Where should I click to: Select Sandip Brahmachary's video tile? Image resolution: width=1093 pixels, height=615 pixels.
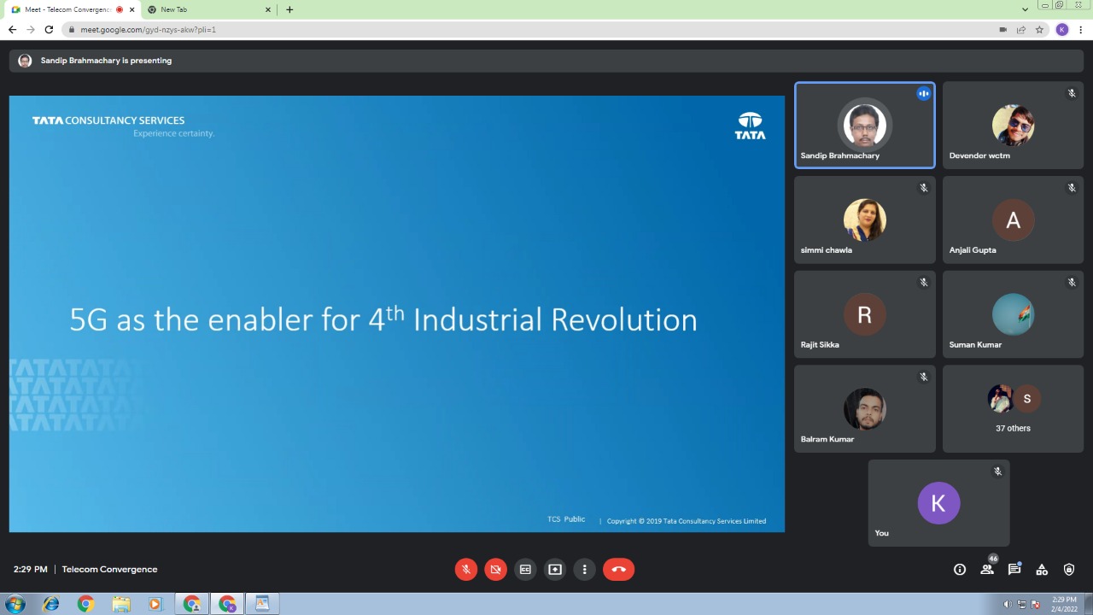(864, 126)
